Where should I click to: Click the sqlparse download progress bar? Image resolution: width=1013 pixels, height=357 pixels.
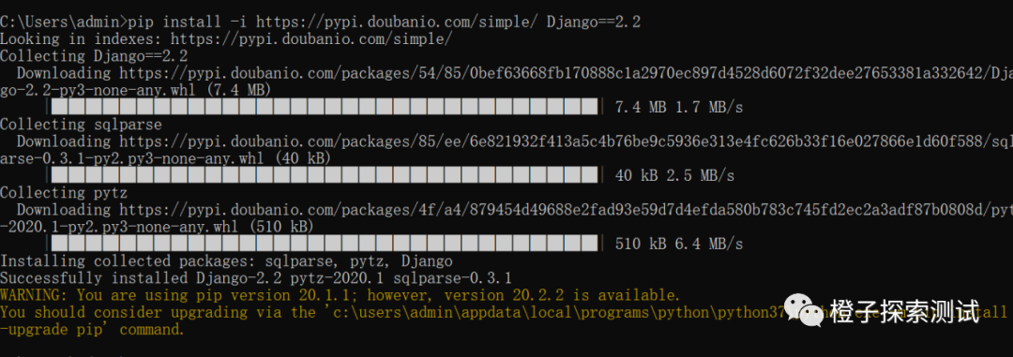point(325,175)
